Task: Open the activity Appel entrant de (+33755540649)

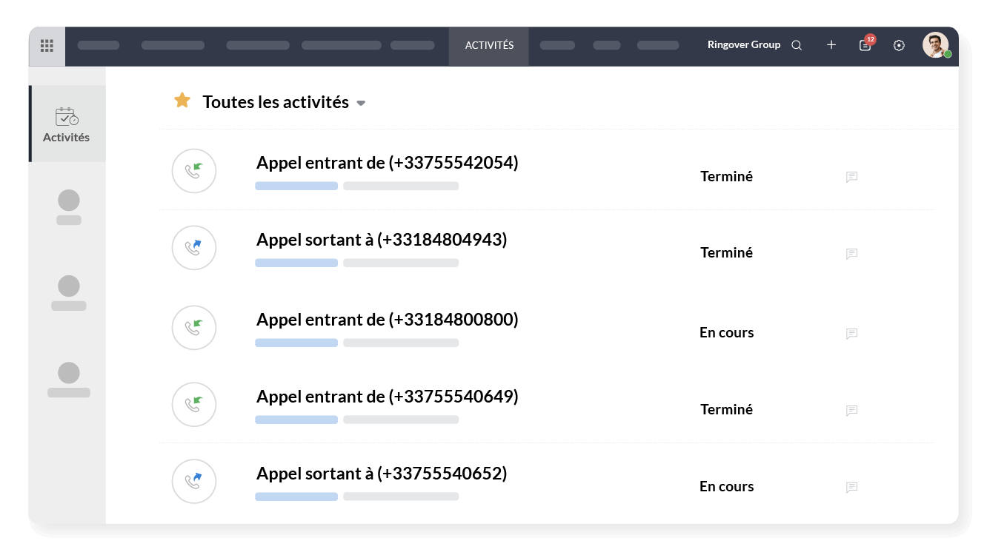Action: coord(387,396)
